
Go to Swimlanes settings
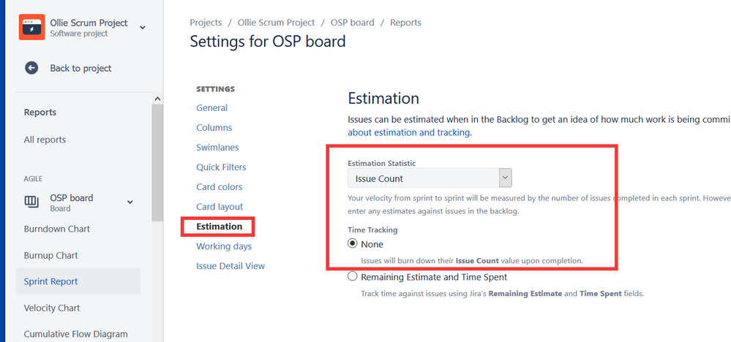[x=217, y=148]
